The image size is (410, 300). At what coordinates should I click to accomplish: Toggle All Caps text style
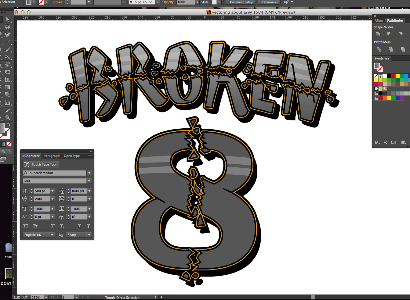[x=26, y=226]
